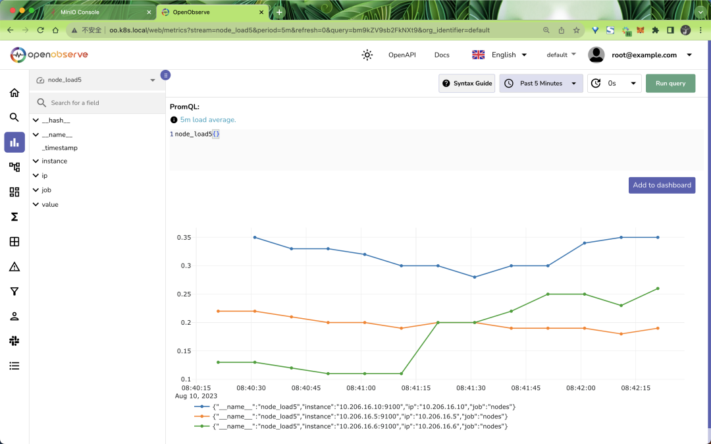Select the Metrics bar chart sidebar icon
Viewport: 711px width, 444px height.
14,142
